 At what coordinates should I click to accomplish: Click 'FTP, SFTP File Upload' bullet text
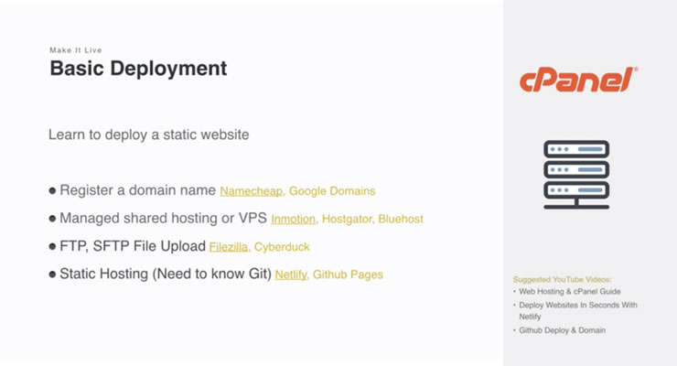point(132,247)
